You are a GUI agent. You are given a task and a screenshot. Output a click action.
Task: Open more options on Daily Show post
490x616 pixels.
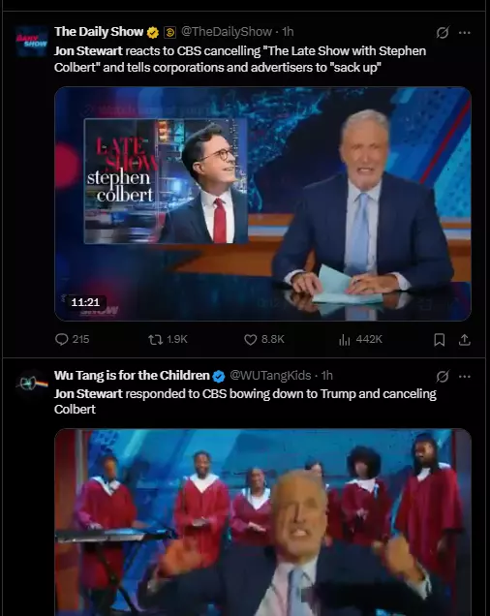tap(465, 33)
